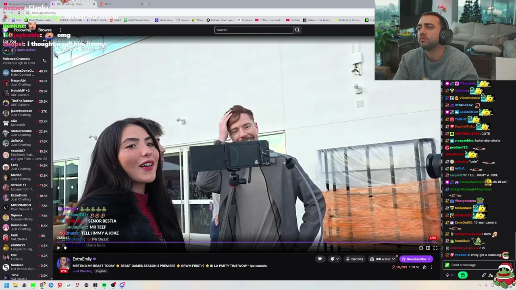Click the Get Bits button
516x290 pixels.
click(x=355, y=259)
